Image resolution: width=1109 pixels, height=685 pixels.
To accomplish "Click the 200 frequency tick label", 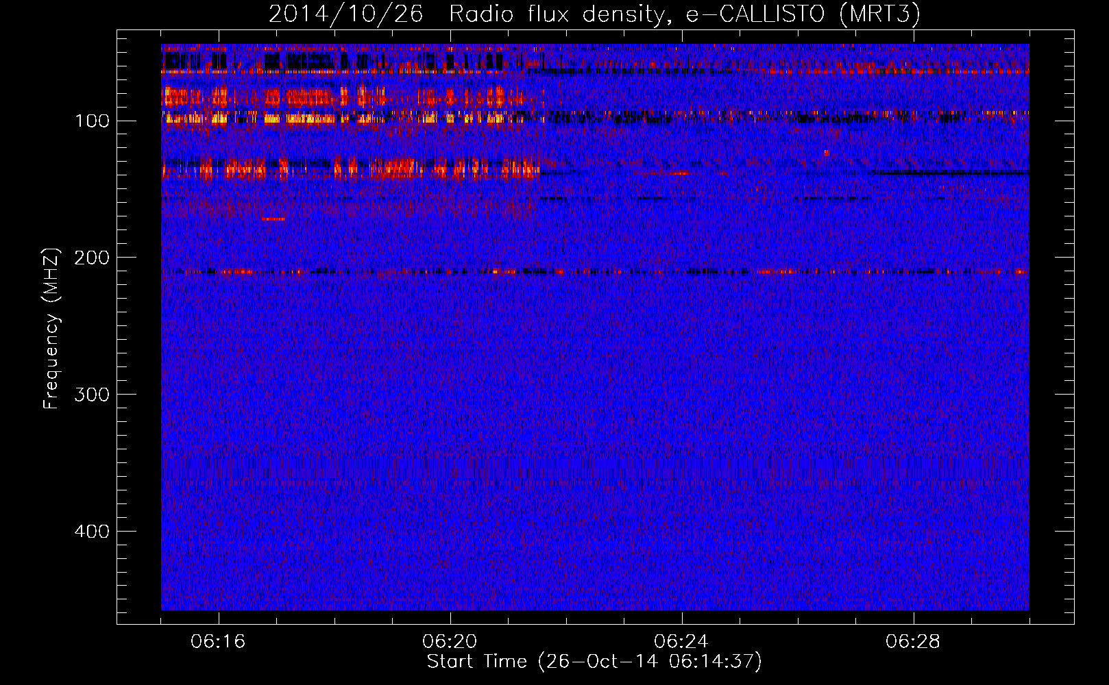I will pyautogui.click(x=91, y=258).
